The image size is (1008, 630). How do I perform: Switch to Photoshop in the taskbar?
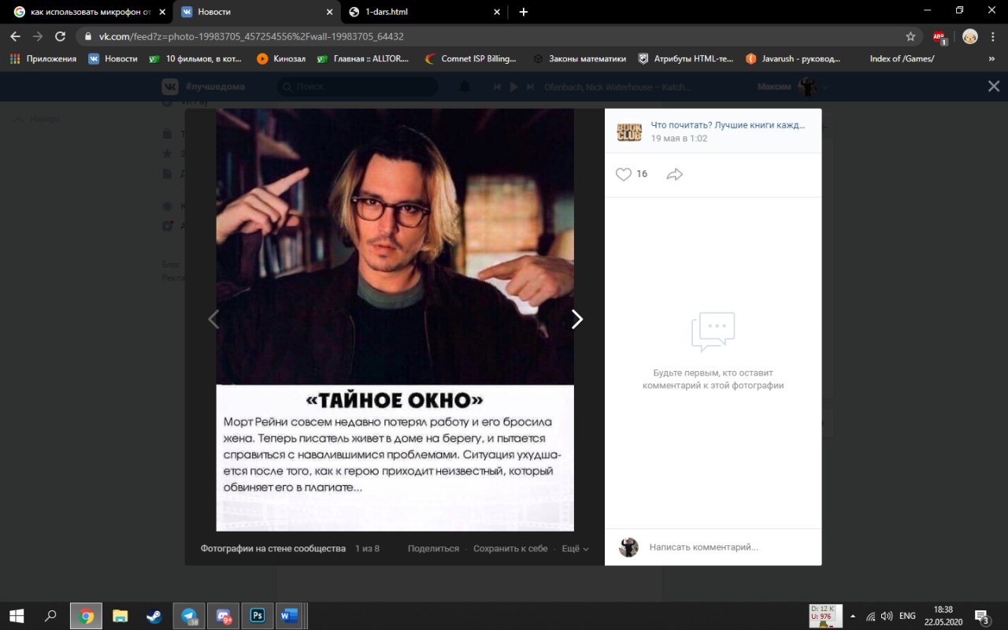[x=258, y=616]
